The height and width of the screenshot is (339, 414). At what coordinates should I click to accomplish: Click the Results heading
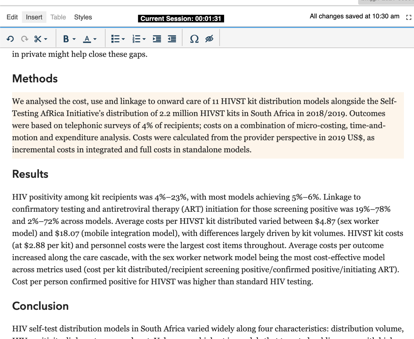pos(30,174)
